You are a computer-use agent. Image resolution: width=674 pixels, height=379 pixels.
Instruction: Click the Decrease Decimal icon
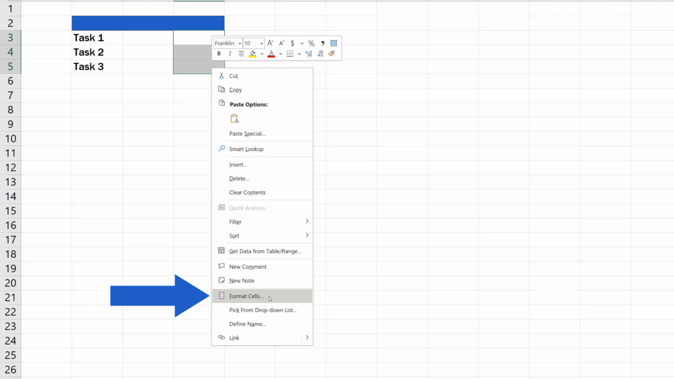[x=319, y=54]
